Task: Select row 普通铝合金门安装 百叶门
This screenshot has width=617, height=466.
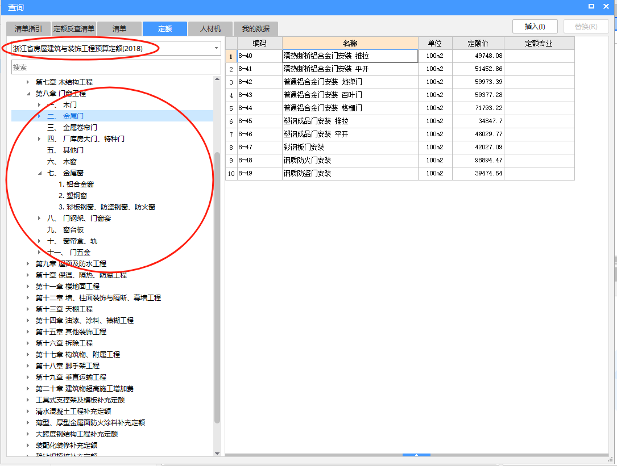Action: coord(400,95)
